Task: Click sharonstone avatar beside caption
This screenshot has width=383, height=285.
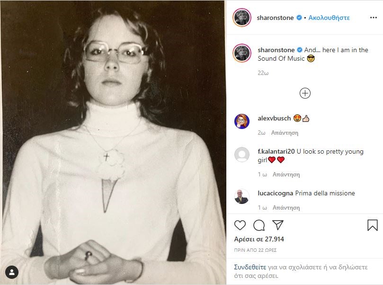Action: pos(242,53)
